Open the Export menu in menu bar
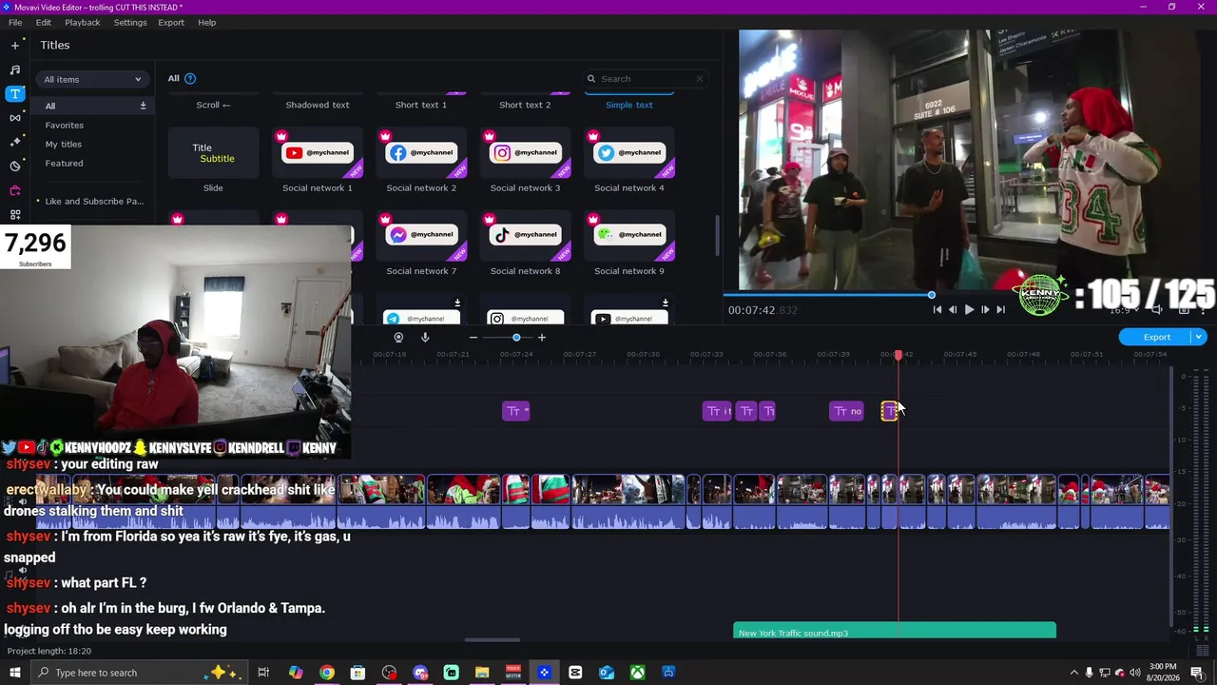The image size is (1217, 685). 171,22
